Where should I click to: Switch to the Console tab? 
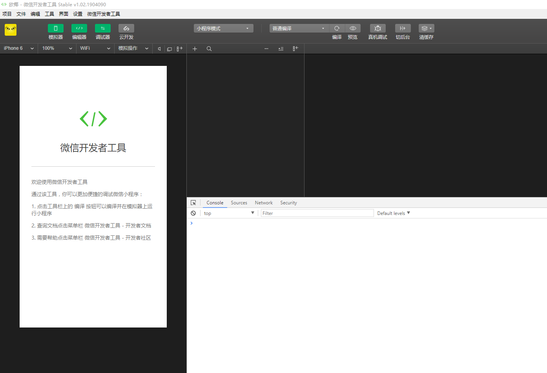215,203
